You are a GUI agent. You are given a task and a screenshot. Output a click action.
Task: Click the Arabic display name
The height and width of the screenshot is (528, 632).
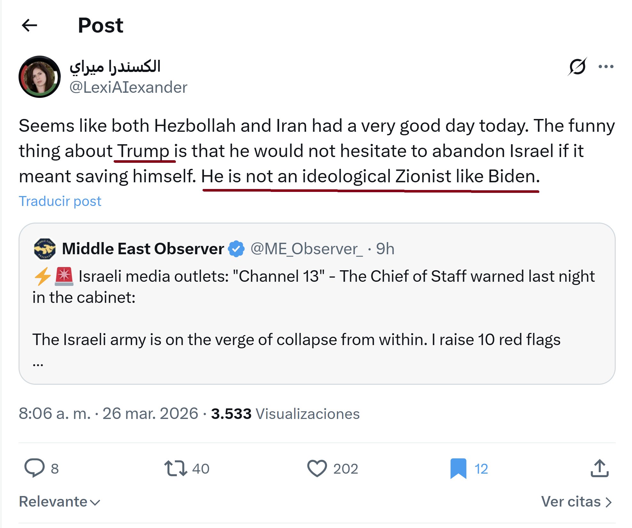(x=115, y=67)
